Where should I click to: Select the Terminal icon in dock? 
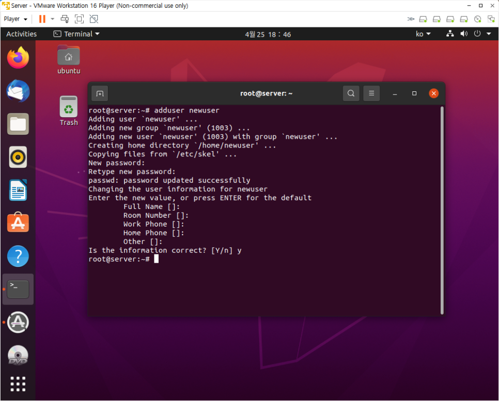pos(18,289)
